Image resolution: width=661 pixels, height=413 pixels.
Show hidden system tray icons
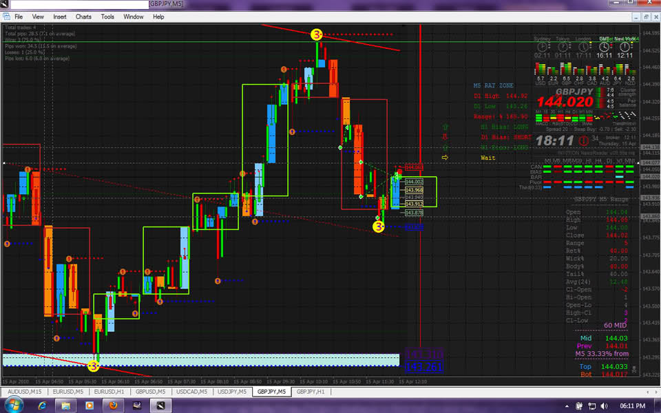567,406
